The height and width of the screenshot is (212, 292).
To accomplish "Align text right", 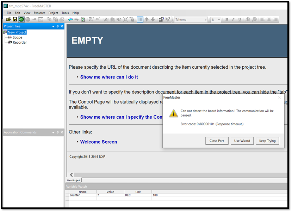I will coord(275,19).
